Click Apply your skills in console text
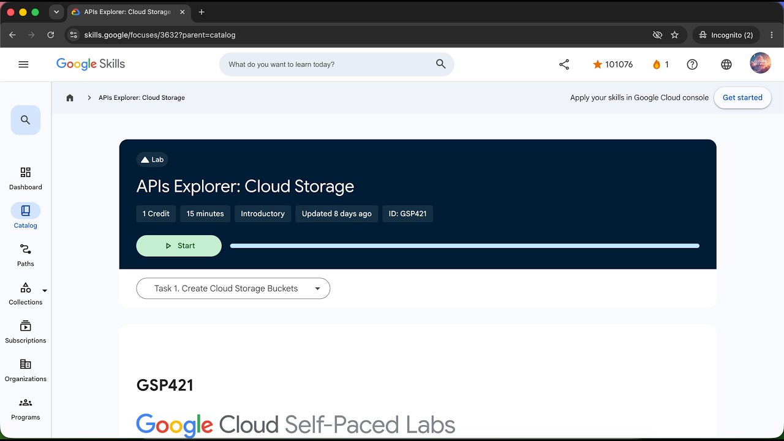 click(639, 98)
